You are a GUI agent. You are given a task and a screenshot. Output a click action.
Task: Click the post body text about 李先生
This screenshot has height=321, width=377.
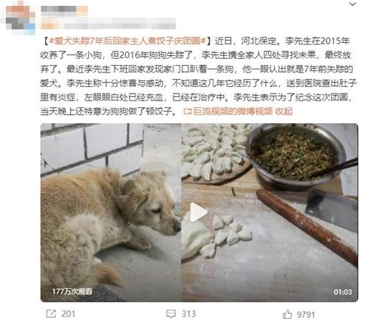(x=198, y=76)
